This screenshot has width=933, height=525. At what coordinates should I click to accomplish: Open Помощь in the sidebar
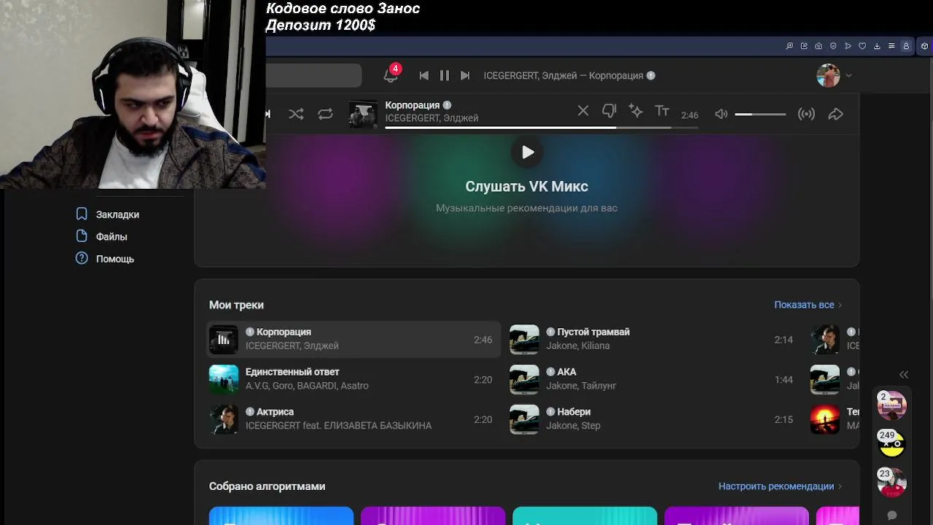[x=115, y=259]
